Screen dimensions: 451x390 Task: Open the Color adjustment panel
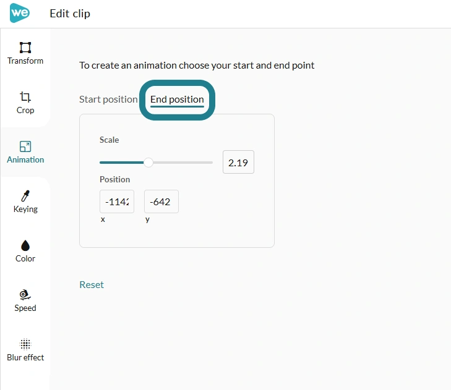pos(25,251)
